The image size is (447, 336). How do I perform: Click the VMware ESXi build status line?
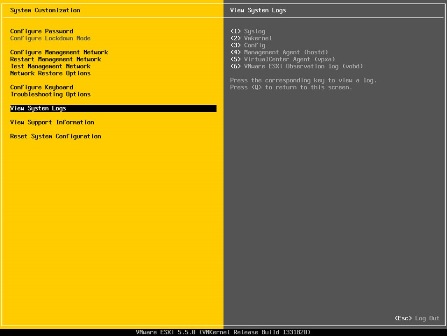click(x=223, y=332)
